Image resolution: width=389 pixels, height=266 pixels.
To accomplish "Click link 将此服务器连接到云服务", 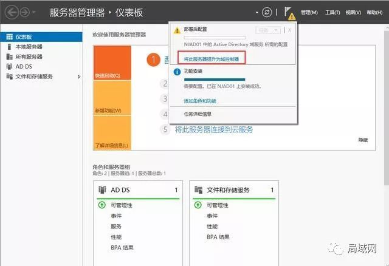I will pos(214,129).
